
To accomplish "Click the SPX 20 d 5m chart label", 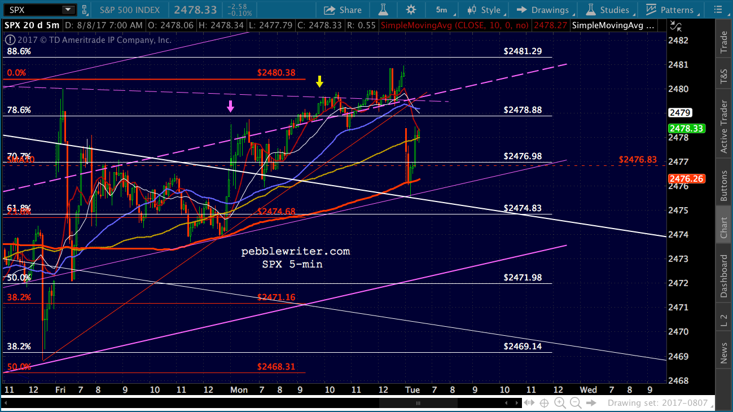I will coord(32,25).
